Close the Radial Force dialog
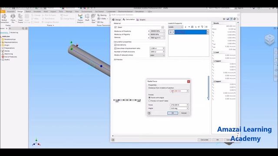The image size is (278, 156). tap(189, 81)
